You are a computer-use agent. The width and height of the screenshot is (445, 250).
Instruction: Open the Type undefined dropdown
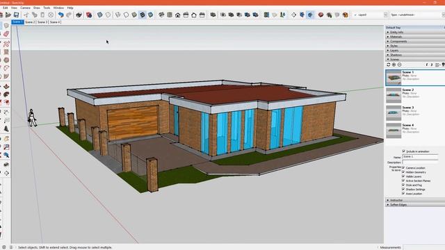pos(417,15)
